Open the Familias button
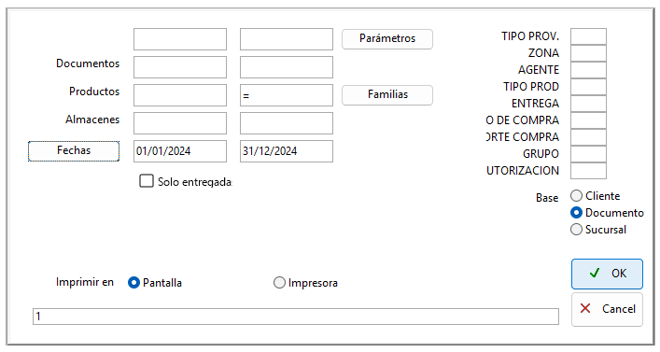This screenshot has width=660, height=352. click(387, 94)
